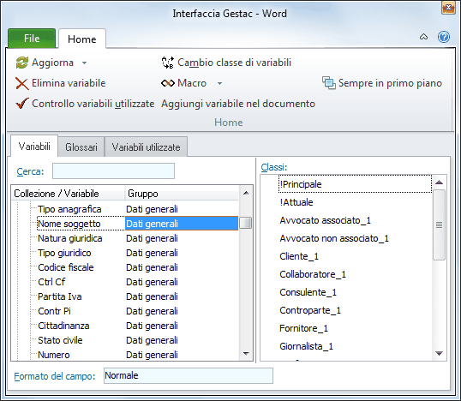461x401 pixels.
Task: Click the scroll down arrow of variables list
Action: coord(246,354)
